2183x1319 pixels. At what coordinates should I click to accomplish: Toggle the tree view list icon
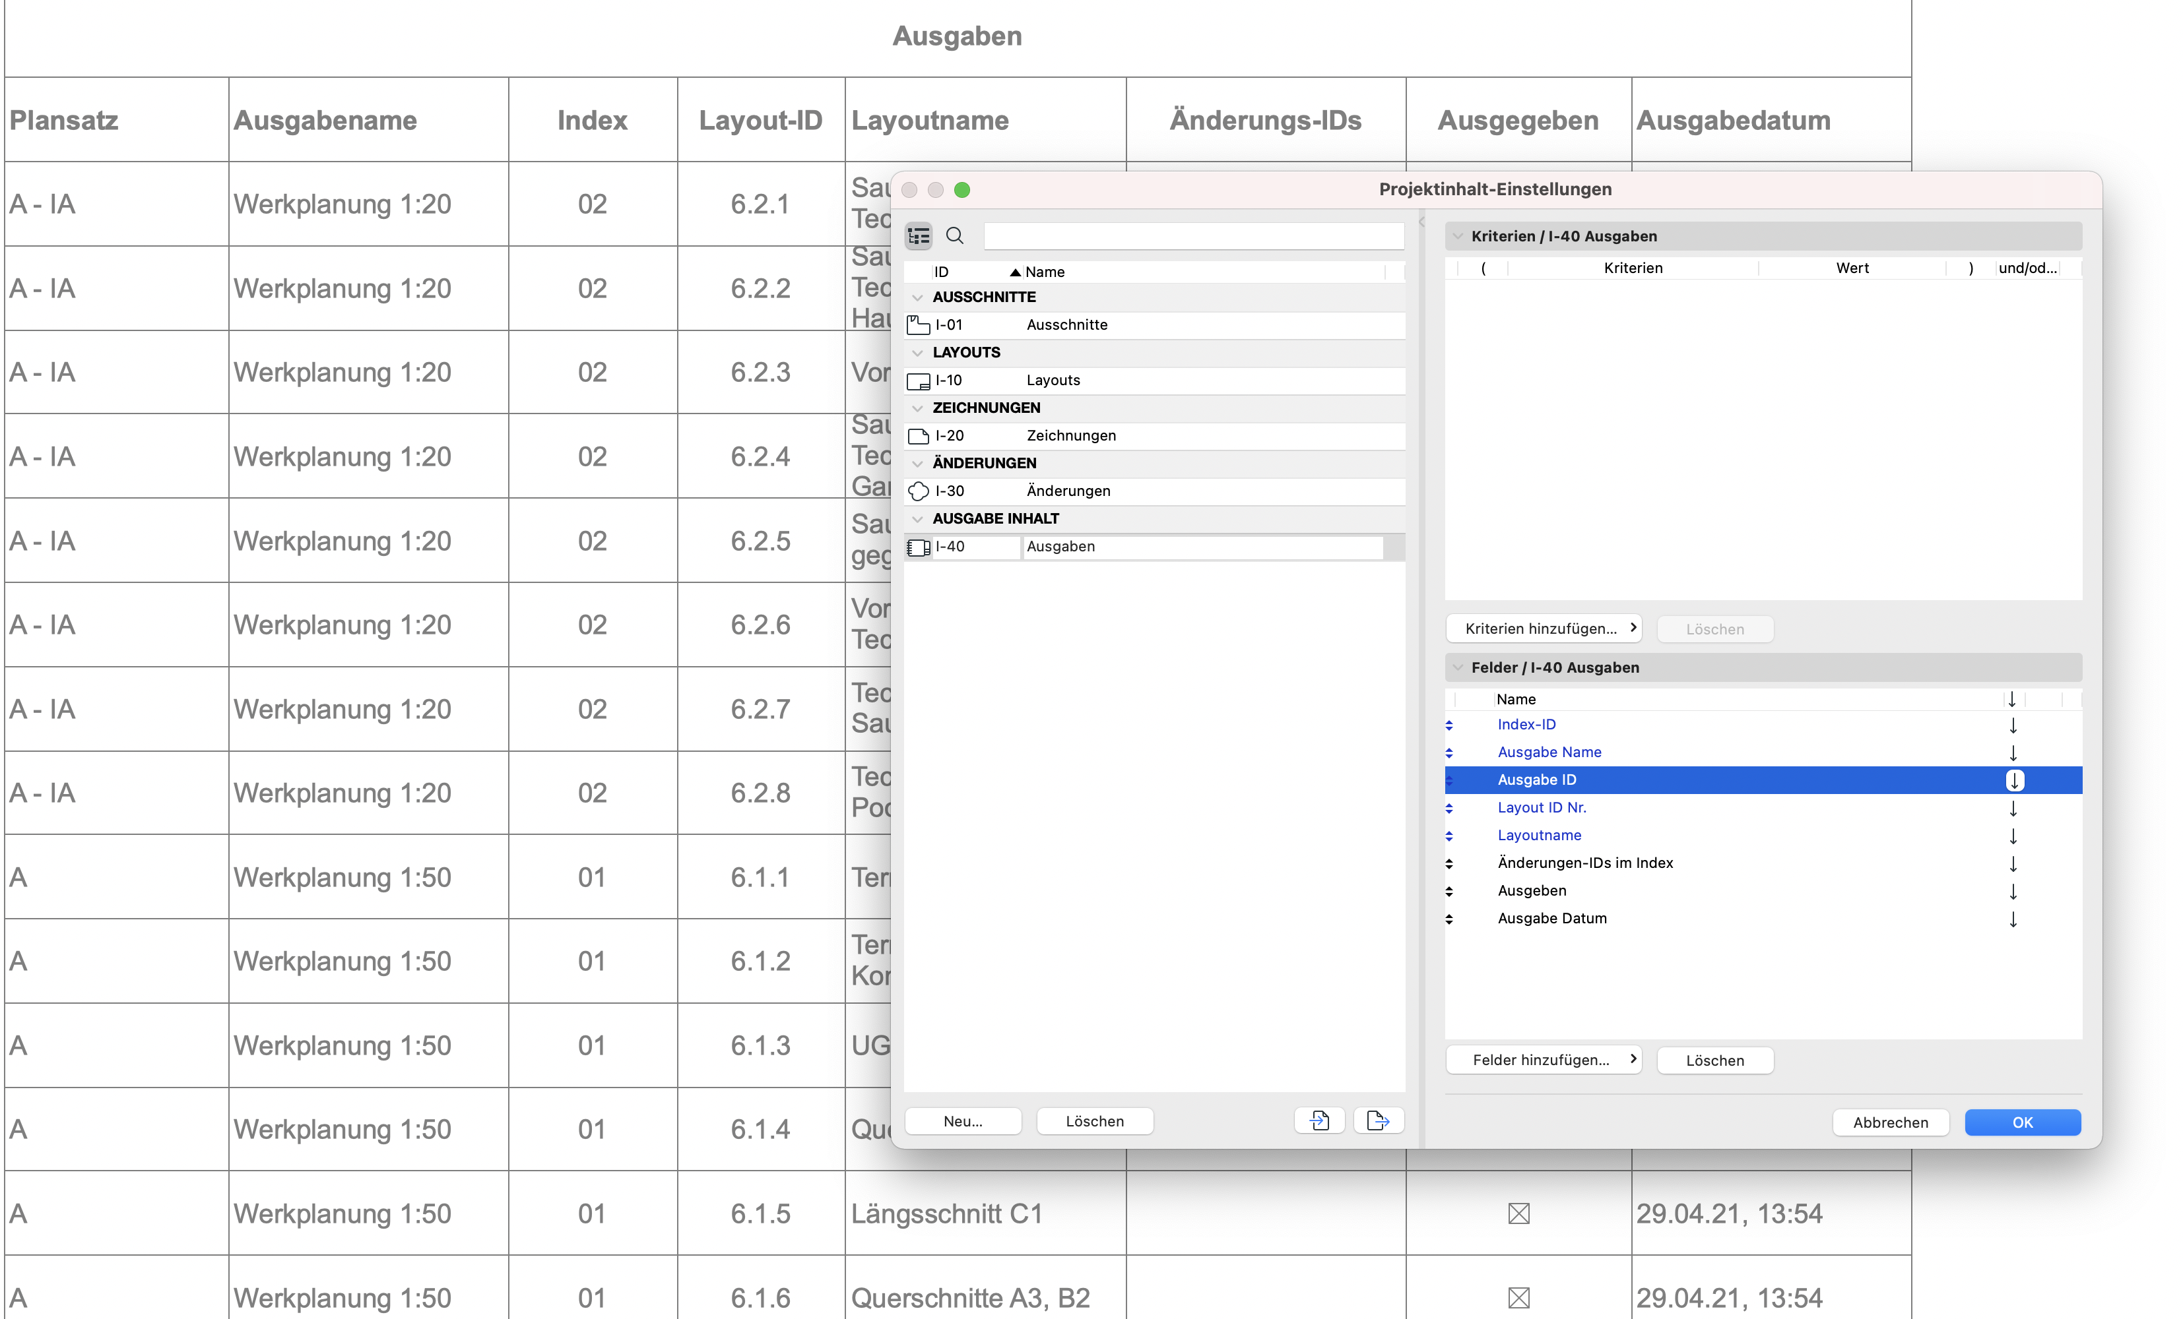[x=919, y=235]
